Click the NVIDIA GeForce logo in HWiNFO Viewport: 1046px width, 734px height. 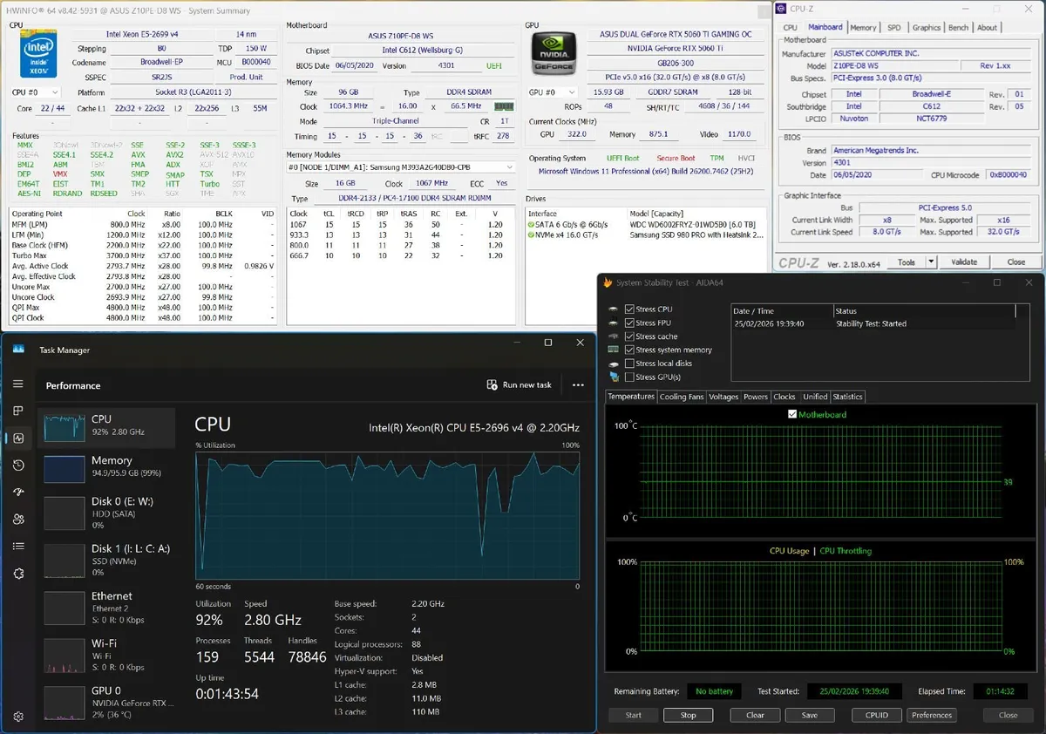point(553,52)
